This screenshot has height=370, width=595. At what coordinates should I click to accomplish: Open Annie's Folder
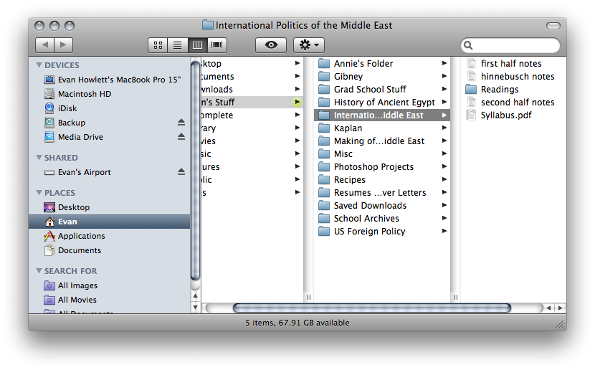pyautogui.click(x=382, y=63)
